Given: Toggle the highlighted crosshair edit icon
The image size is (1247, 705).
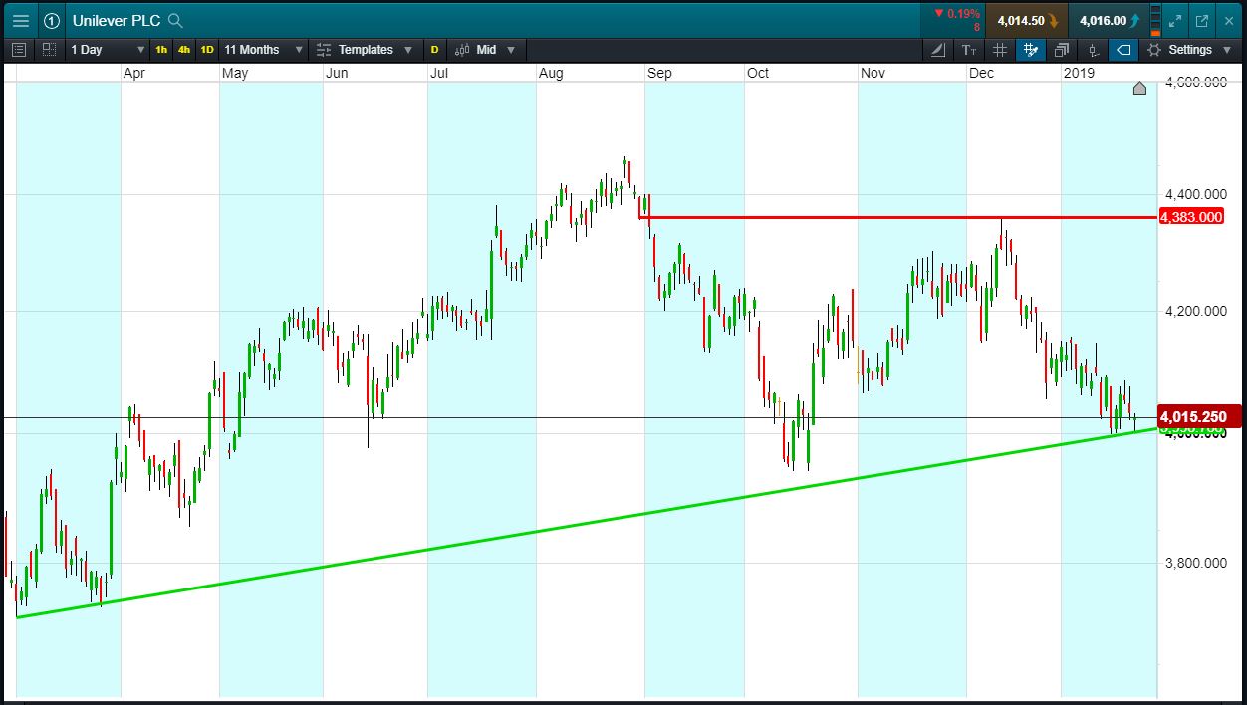Looking at the screenshot, I should click(1031, 49).
